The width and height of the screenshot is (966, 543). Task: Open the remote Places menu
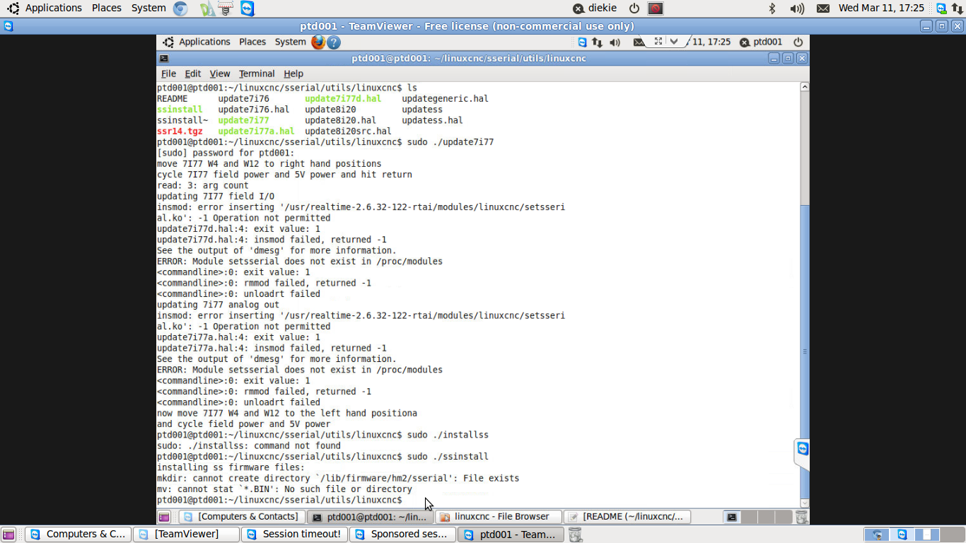(x=252, y=42)
